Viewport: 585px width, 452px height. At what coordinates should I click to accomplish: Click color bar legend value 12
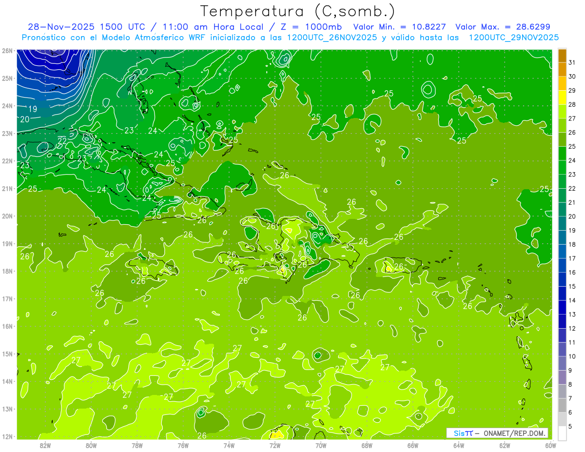[x=572, y=328]
